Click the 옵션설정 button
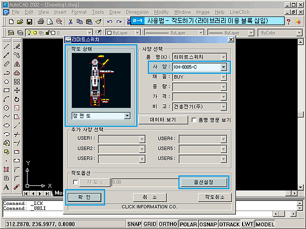 [204, 182]
